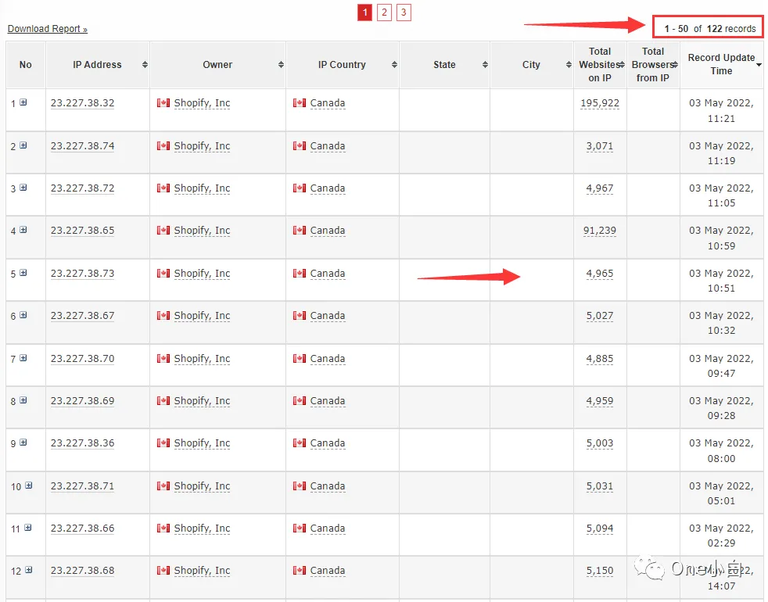Image resolution: width=768 pixels, height=602 pixels.
Task: Click Canada flag beside Shopify for 23.227.38.36
Action: point(163,443)
